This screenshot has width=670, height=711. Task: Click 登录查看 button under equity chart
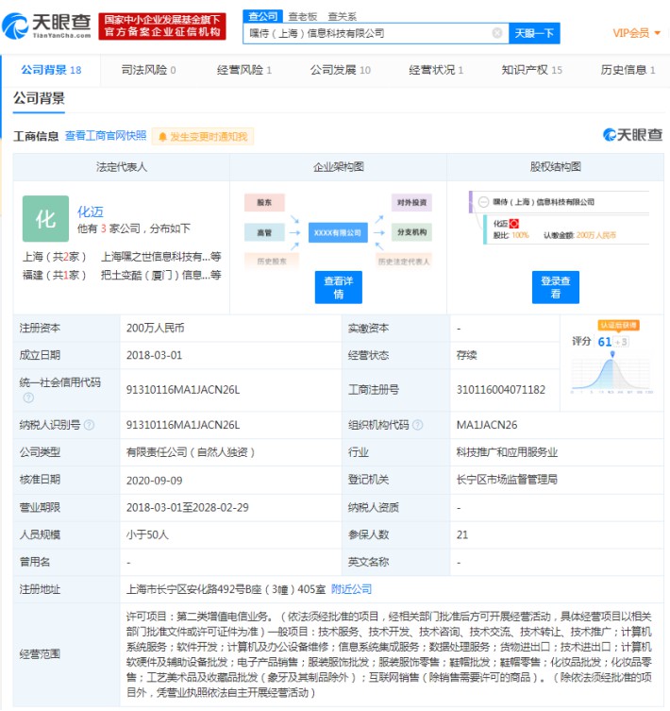coord(556,287)
